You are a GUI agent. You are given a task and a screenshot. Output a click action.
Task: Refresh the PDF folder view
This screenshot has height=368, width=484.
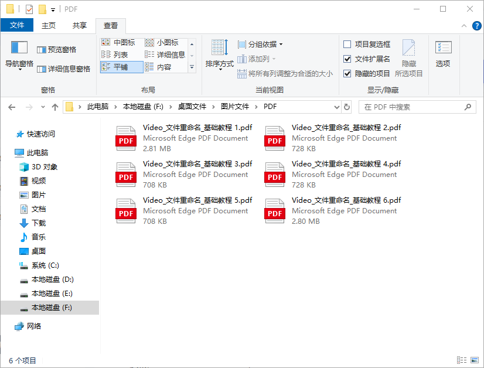345,107
